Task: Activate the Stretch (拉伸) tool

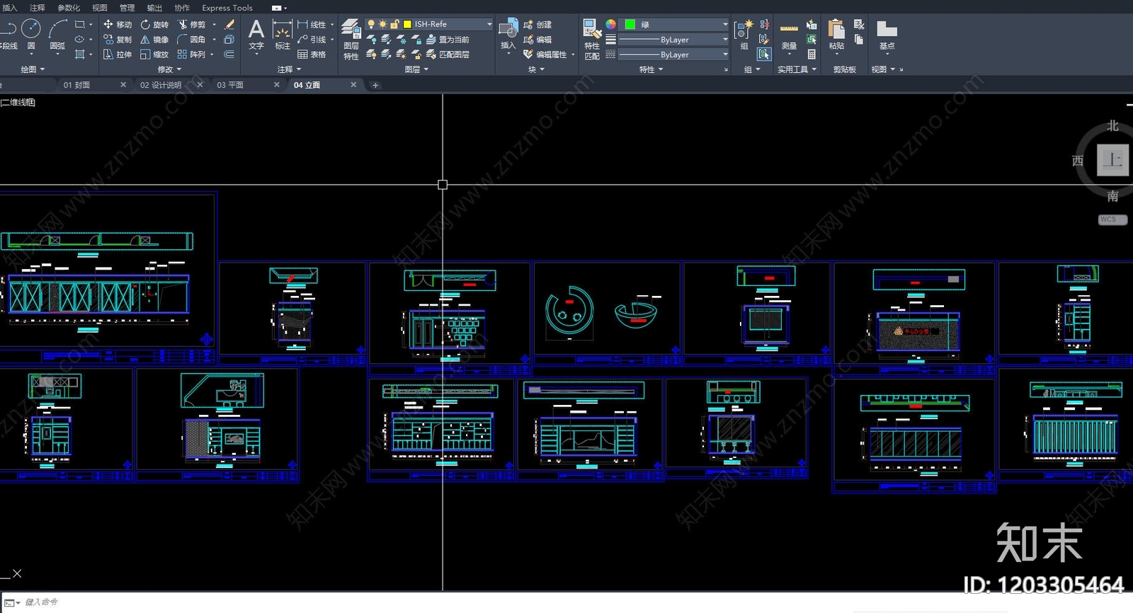Action: (118, 55)
